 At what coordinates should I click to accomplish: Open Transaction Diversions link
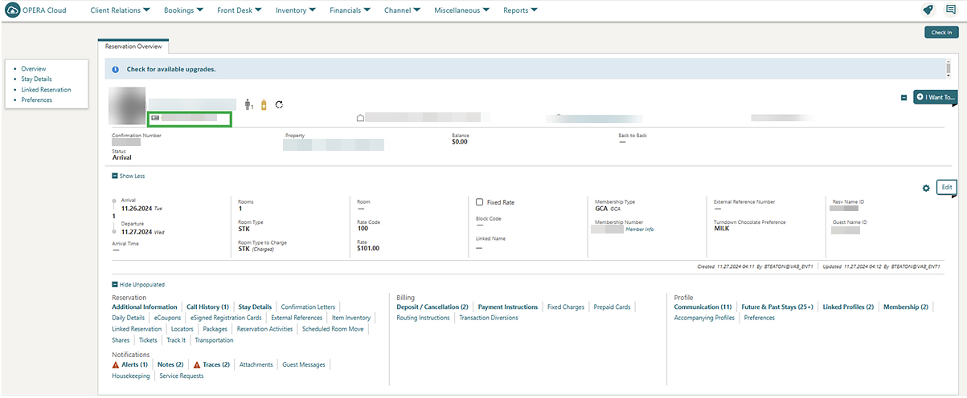[489, 319]
